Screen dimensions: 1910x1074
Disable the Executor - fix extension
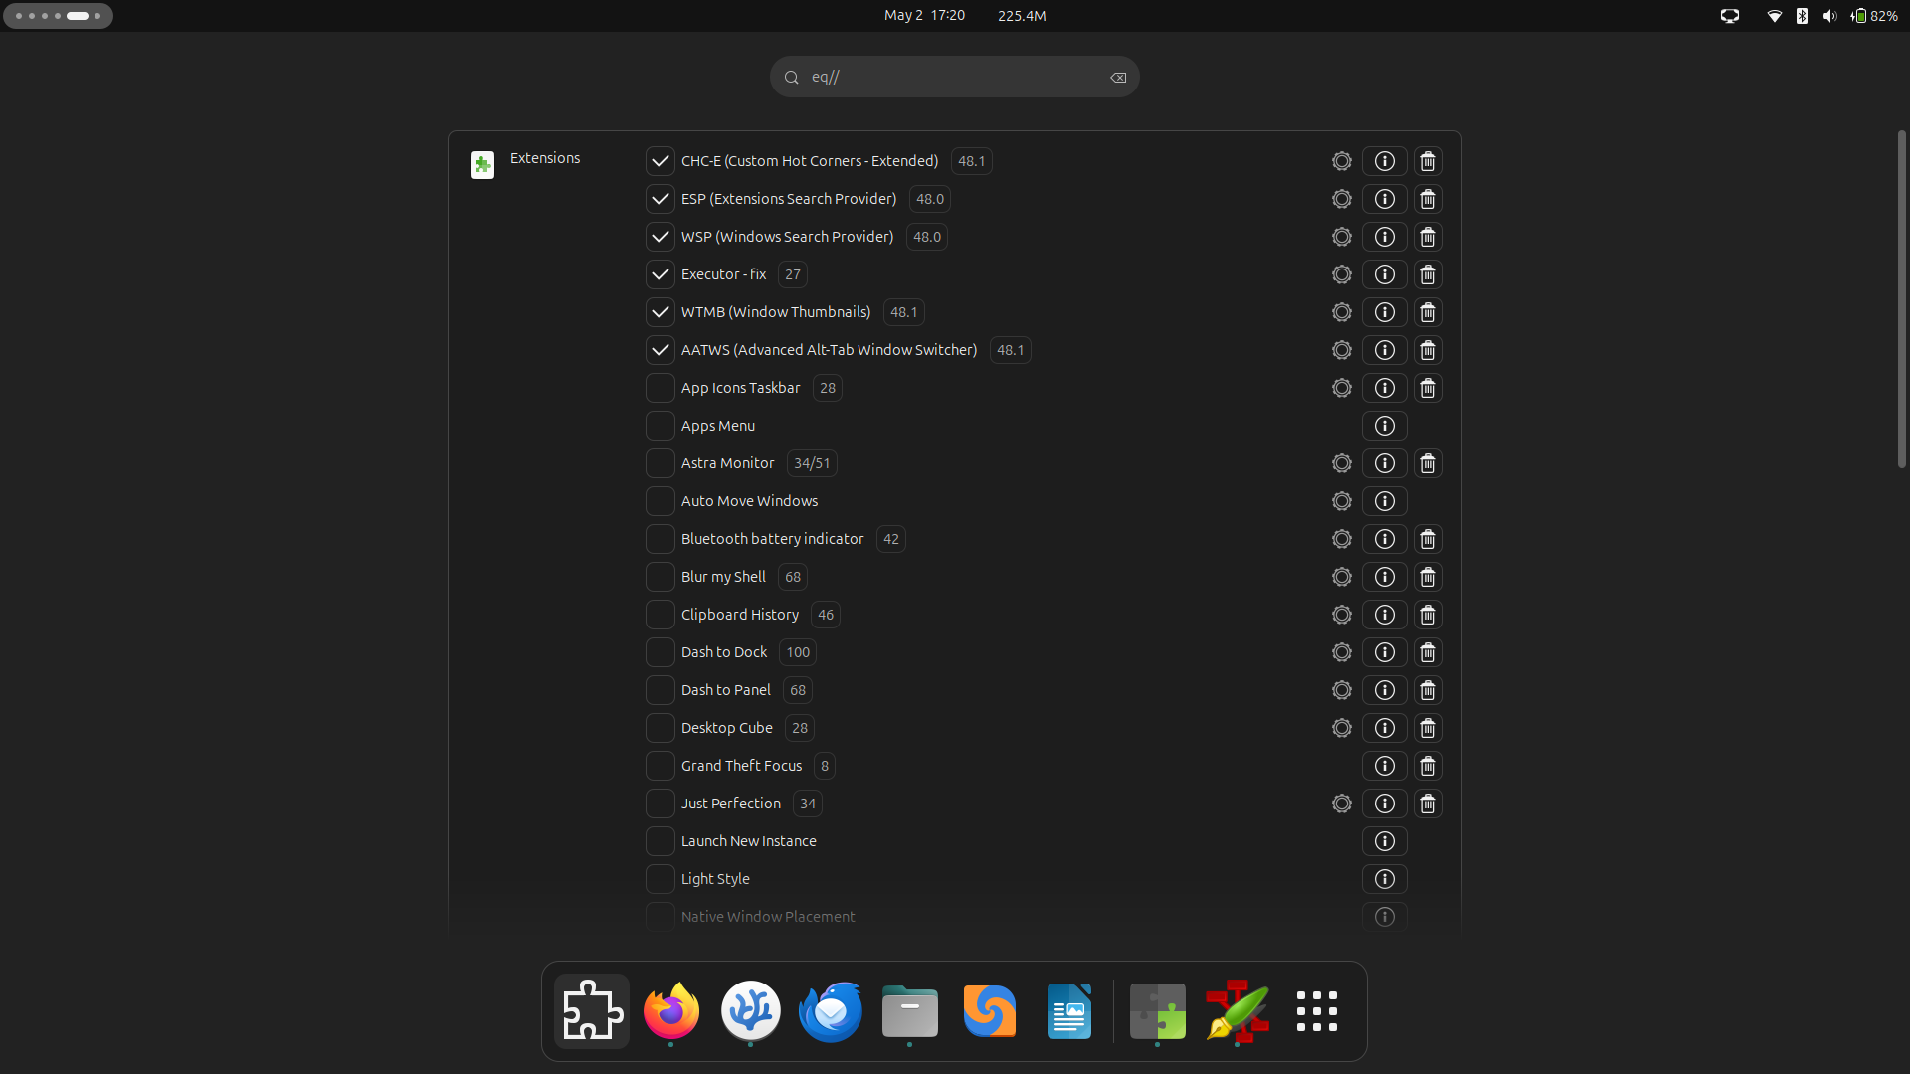[660, 274]
